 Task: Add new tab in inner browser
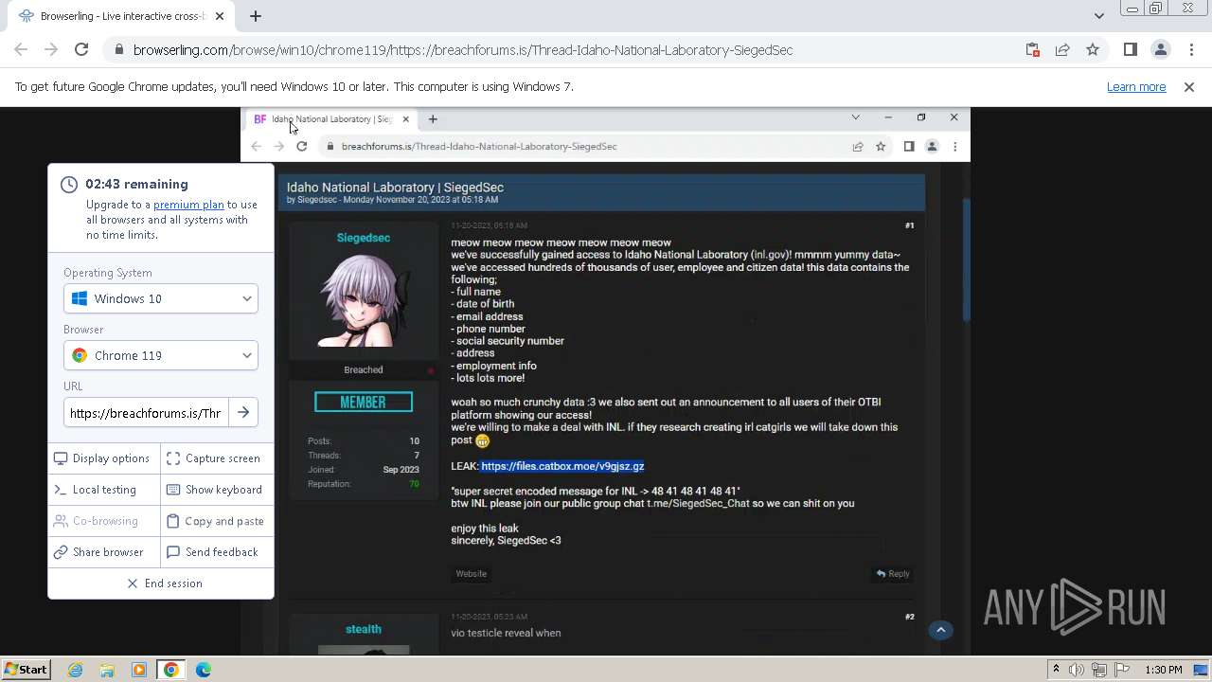pos(433,119)
